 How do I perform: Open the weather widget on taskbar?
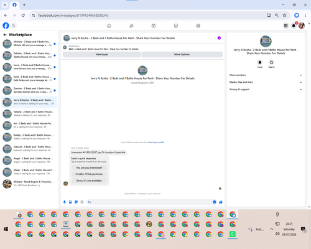click(256, 229)
